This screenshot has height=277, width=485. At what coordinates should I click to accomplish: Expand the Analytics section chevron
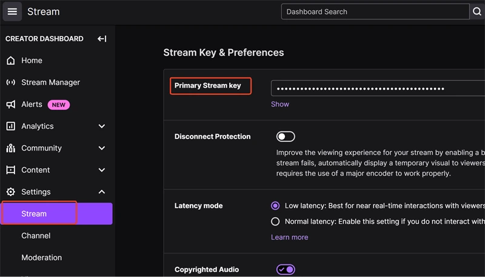pyautogui.click(x=101, y=126)
